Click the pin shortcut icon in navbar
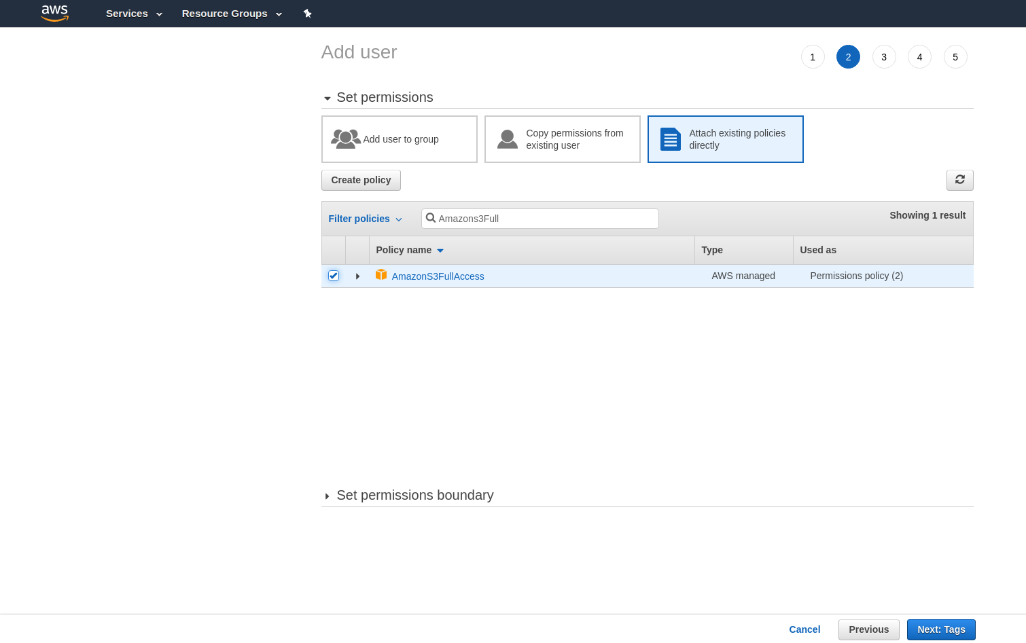Image resolution: width=1026 pixels, height=643 pixels. point(307,14)
